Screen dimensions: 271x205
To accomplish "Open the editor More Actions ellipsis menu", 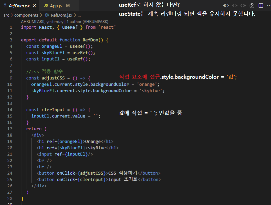I will coord(269,6).
